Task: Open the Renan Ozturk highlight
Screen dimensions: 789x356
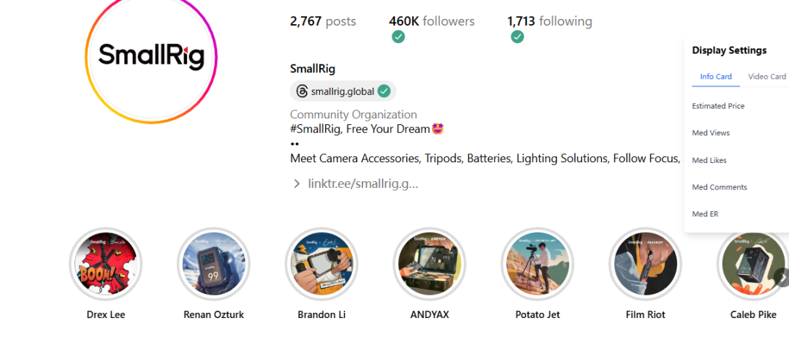Action: pyautogui.click(x=213, y=264)
